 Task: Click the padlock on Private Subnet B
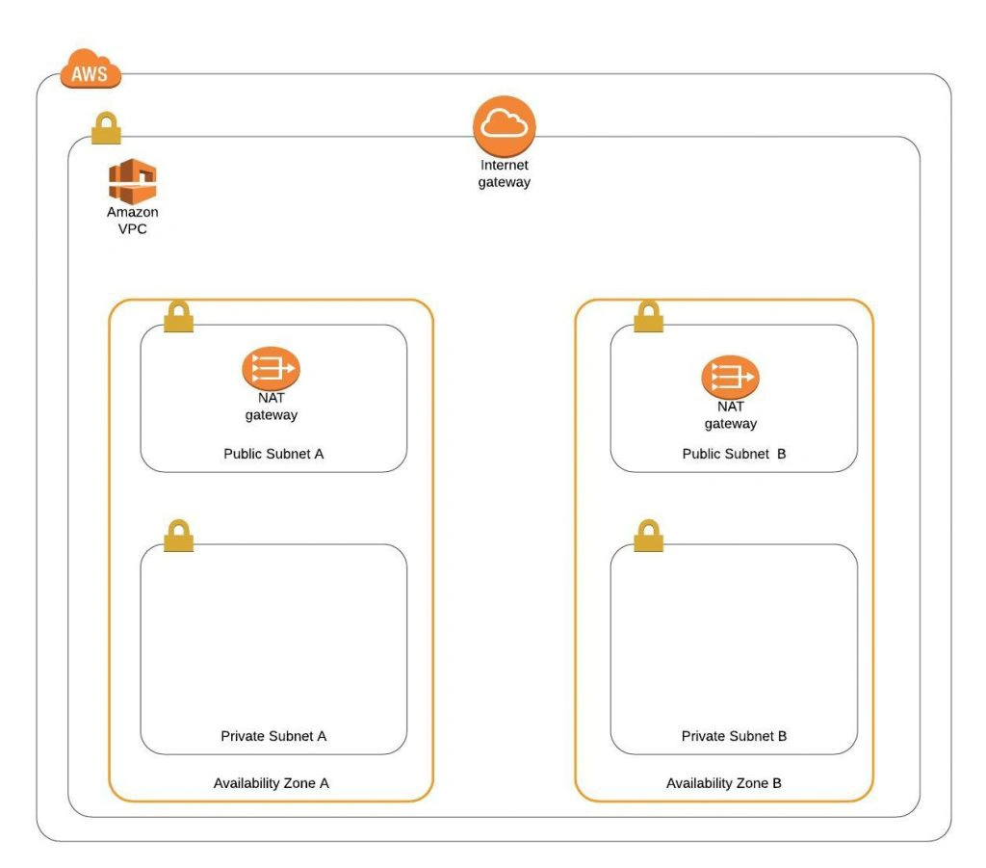pyautogui.click(x=648, y=536)
